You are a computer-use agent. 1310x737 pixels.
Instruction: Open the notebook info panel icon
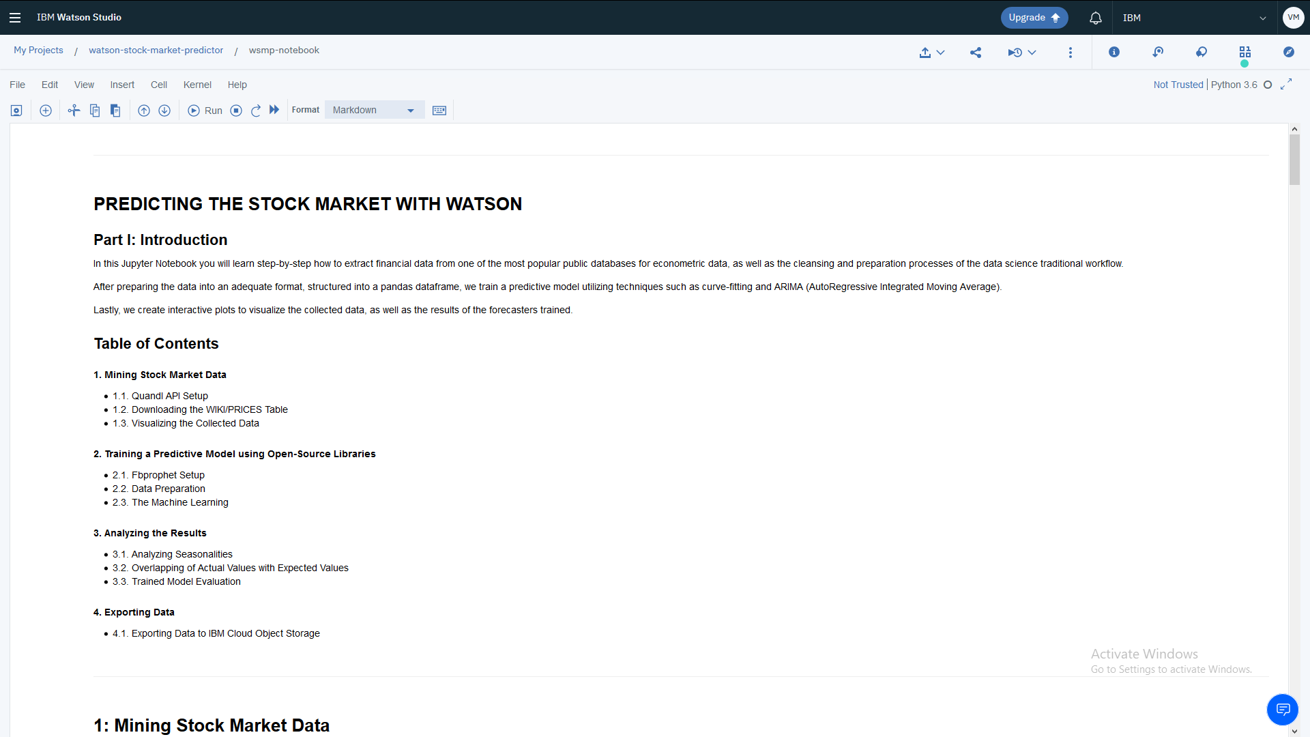pyautogui.click(x=1114, y=52)
